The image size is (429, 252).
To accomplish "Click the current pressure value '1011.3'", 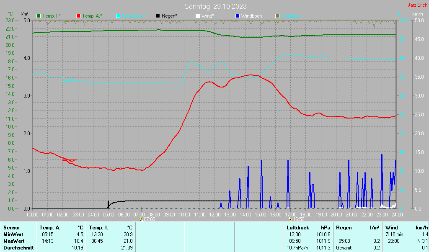I will click(323, 248).
